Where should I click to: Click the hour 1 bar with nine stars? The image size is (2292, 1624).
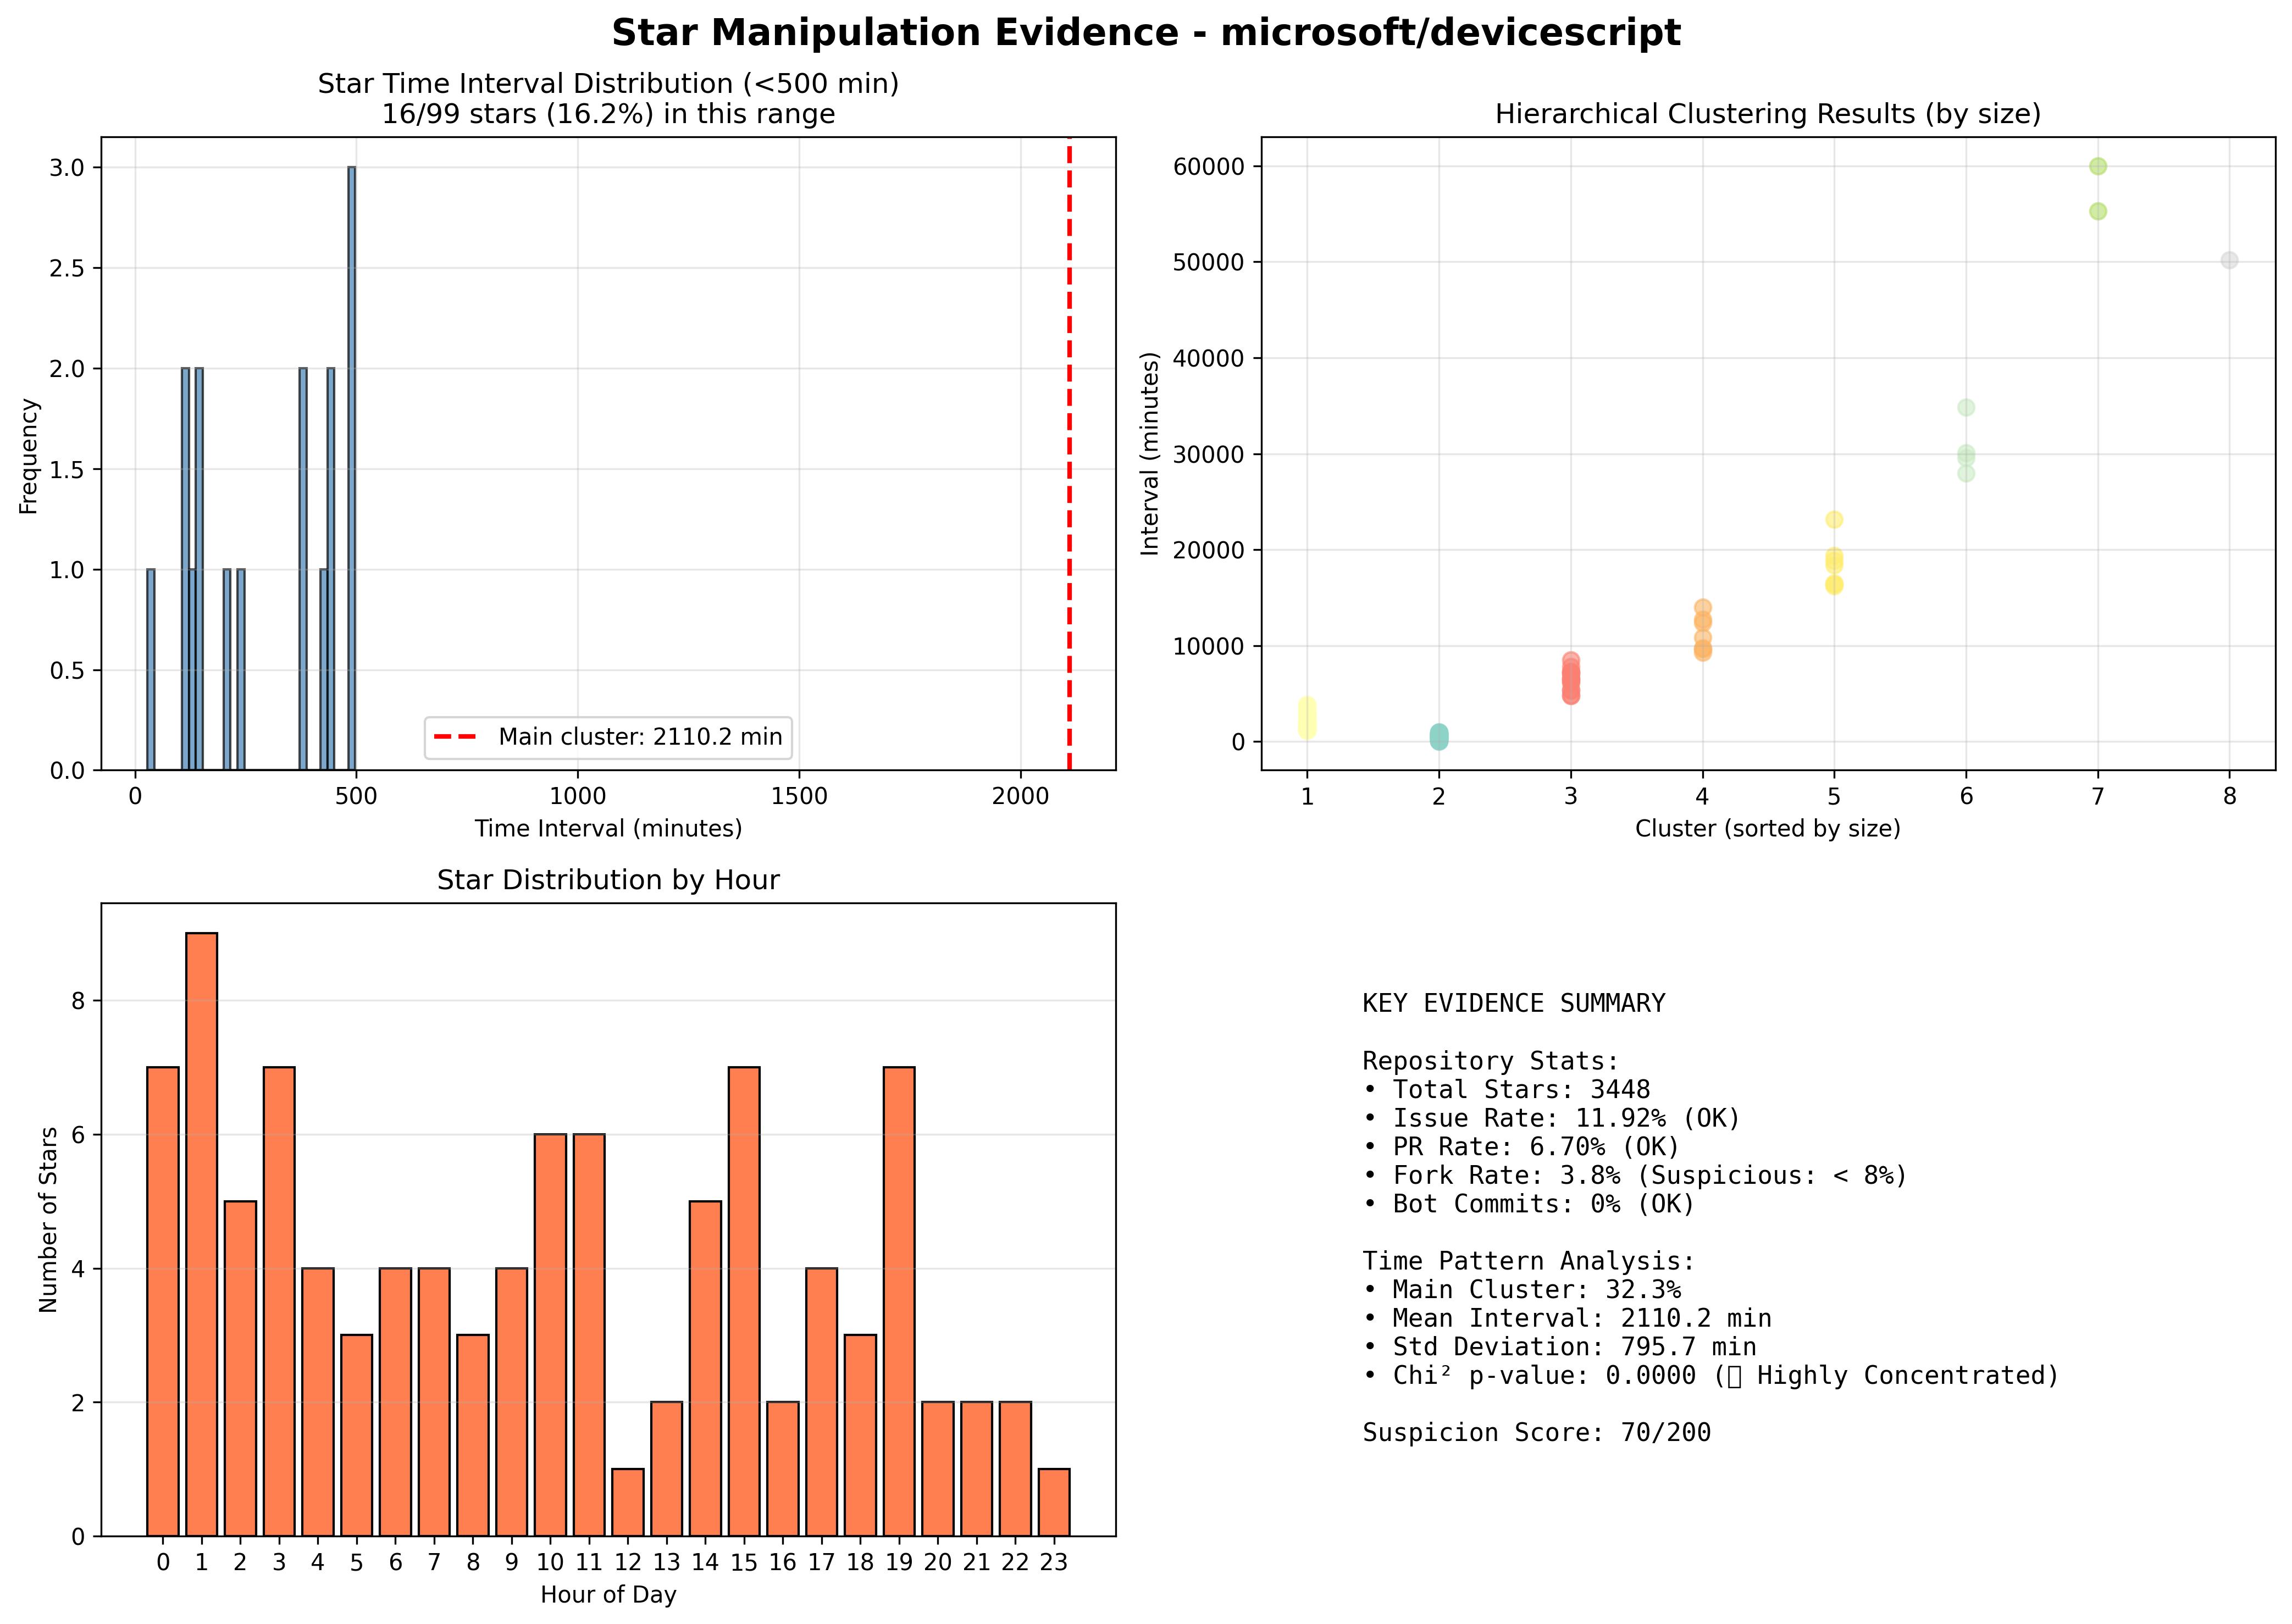click(201, 1234)
